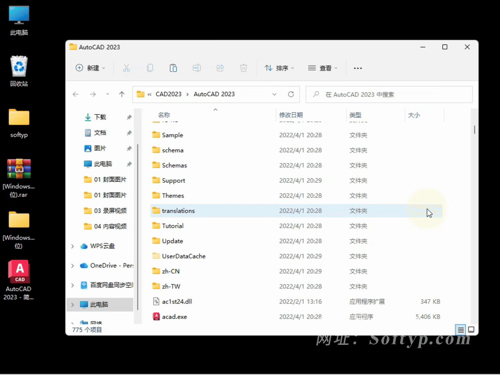Click the Rename icon in the toolbar
500x375 pixels.
[196, 68]
